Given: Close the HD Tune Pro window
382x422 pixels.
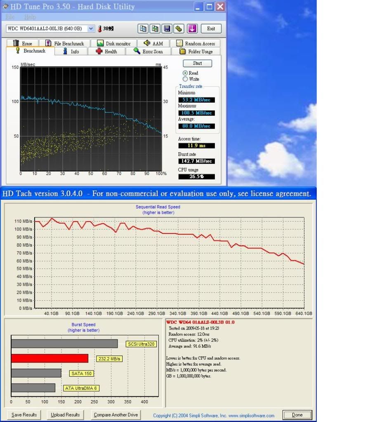Looking at the screenshot, I should pos(220,7).
